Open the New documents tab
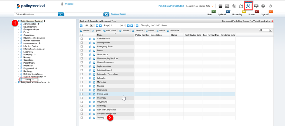 [209, 15]
